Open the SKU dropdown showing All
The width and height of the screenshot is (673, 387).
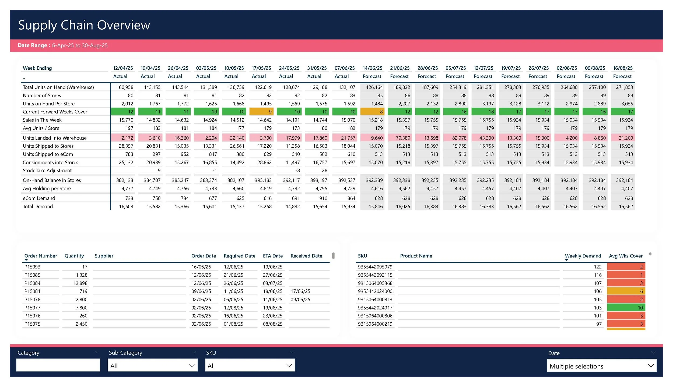[x=250, y=365]
